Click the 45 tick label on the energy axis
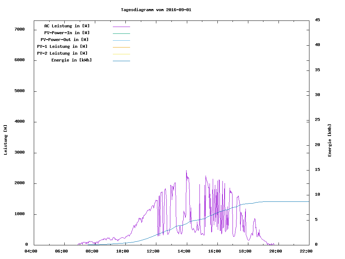This screenshot has height=259, width=345. [317, 20]
